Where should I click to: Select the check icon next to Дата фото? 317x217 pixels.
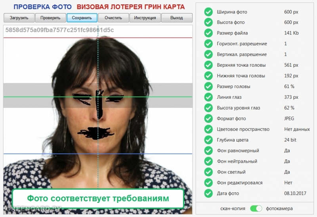coord(208,194)
